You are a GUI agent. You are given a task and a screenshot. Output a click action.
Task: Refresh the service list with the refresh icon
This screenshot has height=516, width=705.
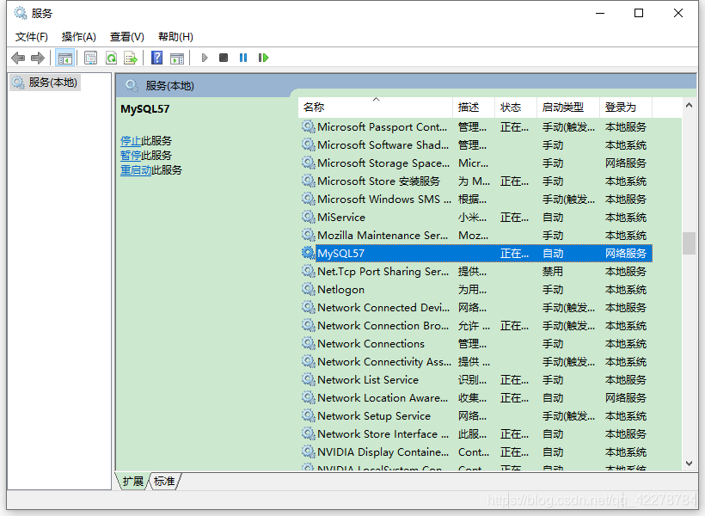click(x=111, y=57)
